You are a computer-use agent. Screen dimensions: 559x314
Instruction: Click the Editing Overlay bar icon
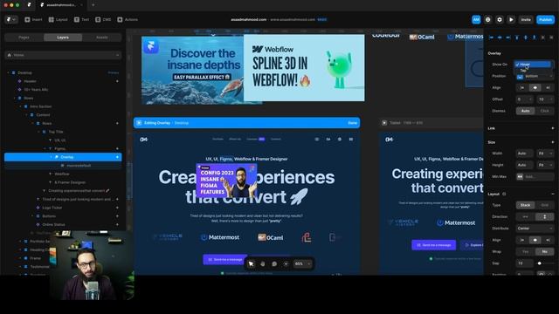point(139,123)
